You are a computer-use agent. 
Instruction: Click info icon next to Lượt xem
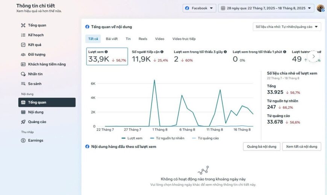click(x=106, y=52)
